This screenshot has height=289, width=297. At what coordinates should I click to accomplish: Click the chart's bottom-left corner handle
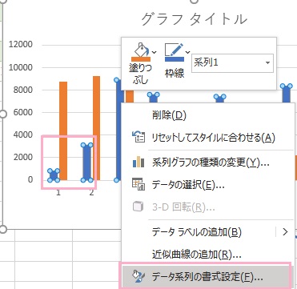pos(2,229)
